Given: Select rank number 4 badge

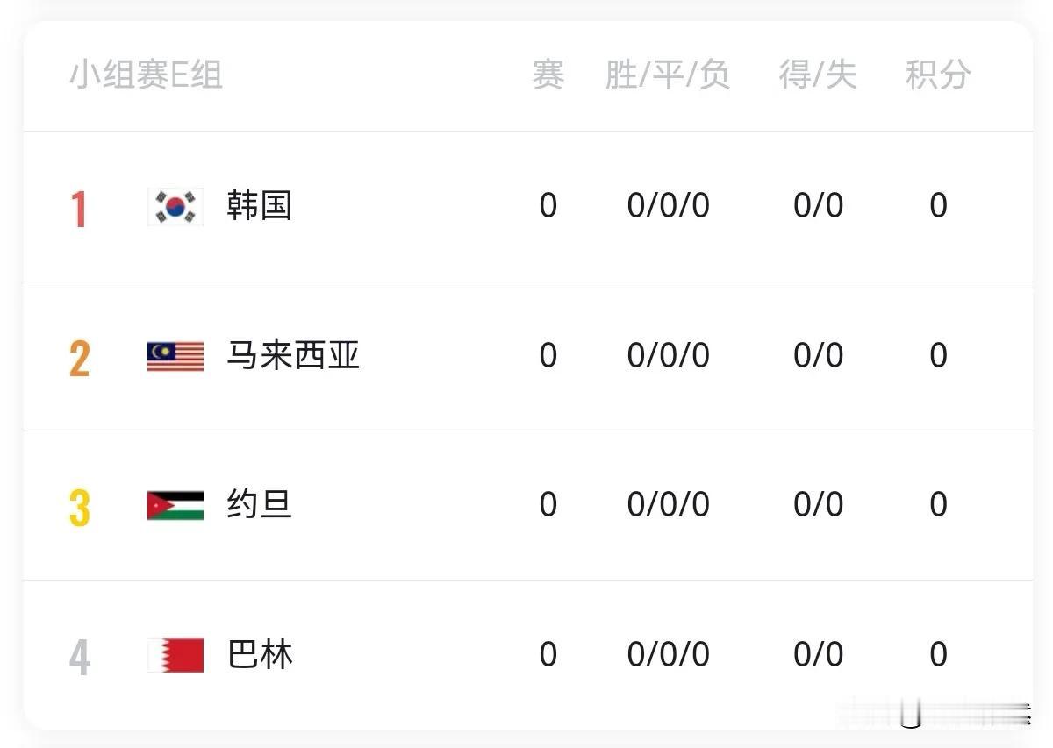Looking at the screenshot, I should (x=79, y=658).
